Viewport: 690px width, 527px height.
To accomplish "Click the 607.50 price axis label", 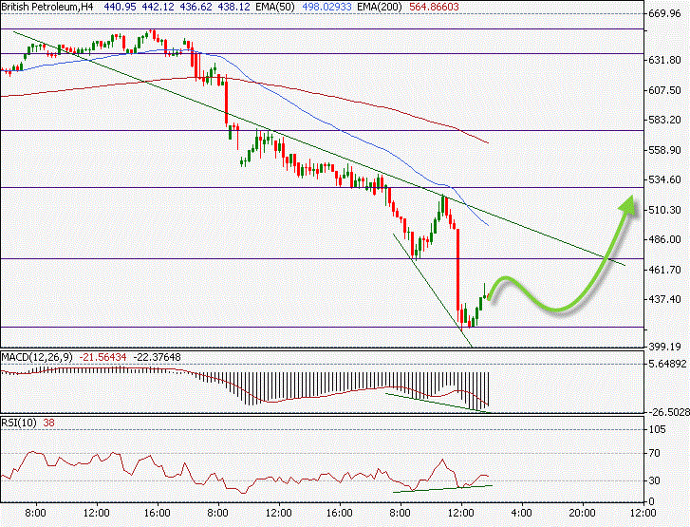I will point(664,90).
